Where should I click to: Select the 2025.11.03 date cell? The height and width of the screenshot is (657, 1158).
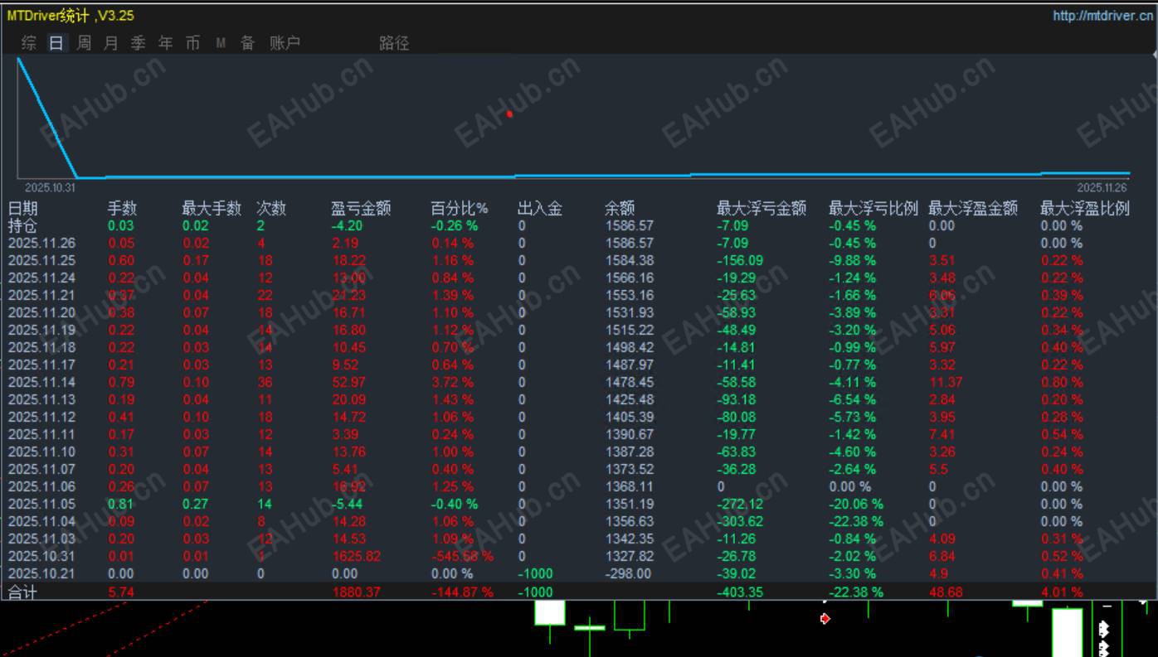point(41,539)
